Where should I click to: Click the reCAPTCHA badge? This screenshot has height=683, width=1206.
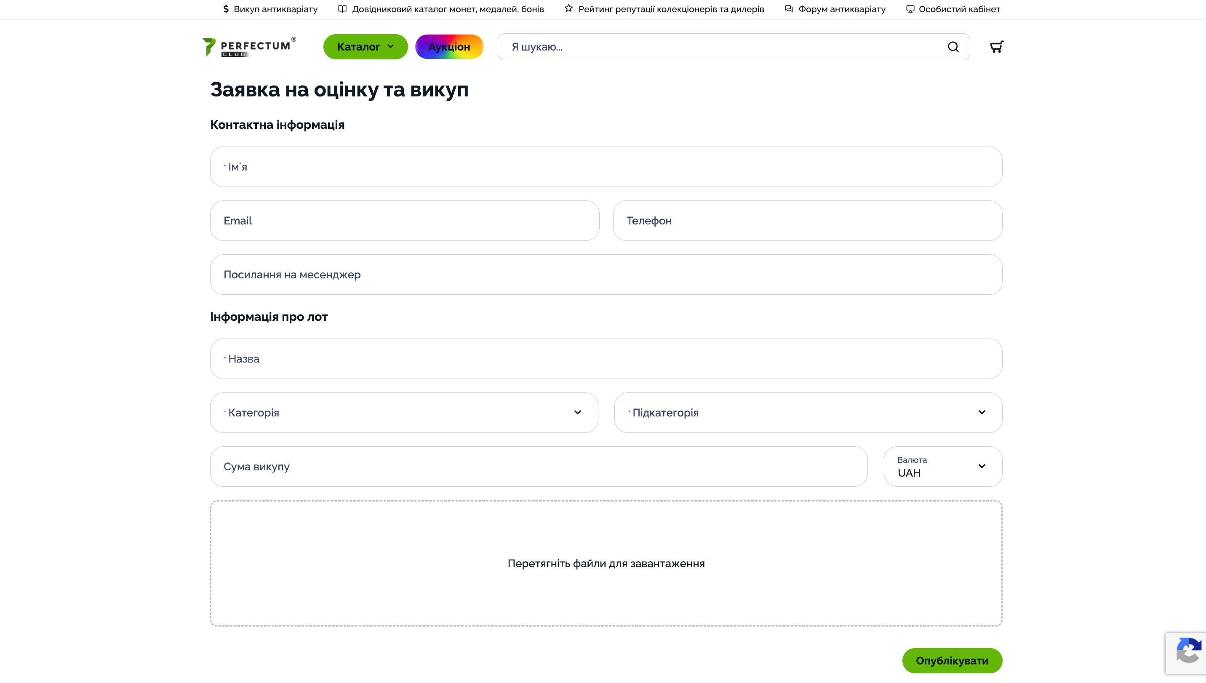(1187, 653)
